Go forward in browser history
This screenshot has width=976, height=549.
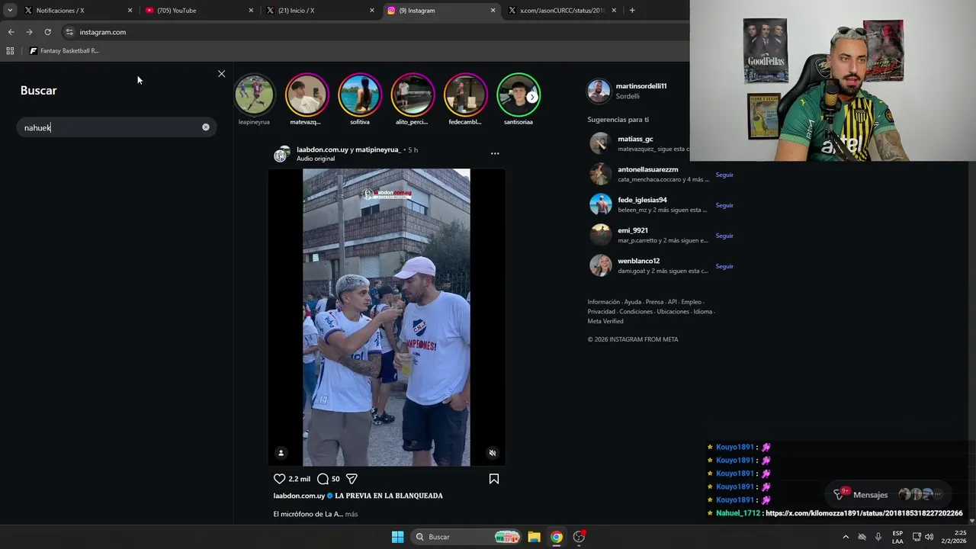(x=29, y=32)
